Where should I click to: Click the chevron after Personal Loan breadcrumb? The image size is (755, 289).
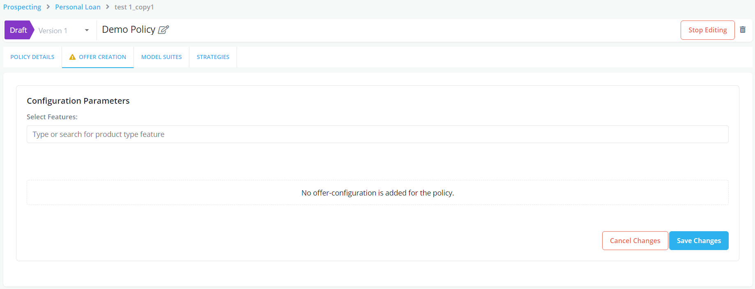click(108, 7)
